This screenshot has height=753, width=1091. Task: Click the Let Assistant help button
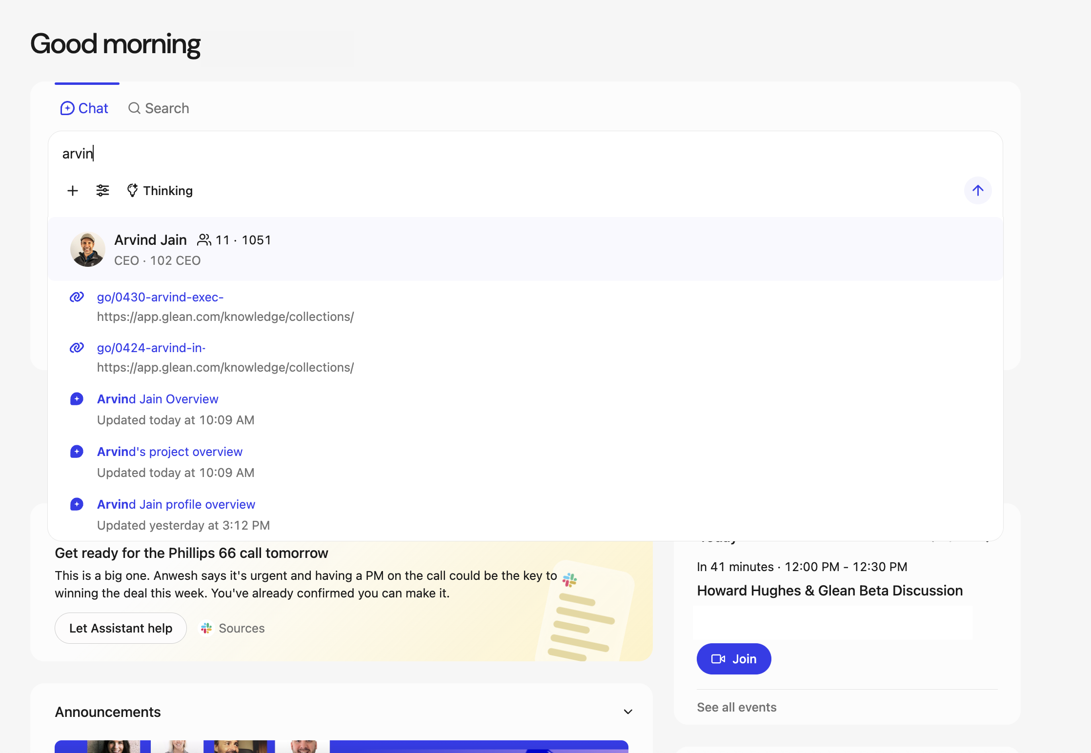click(x=121, y=628)
